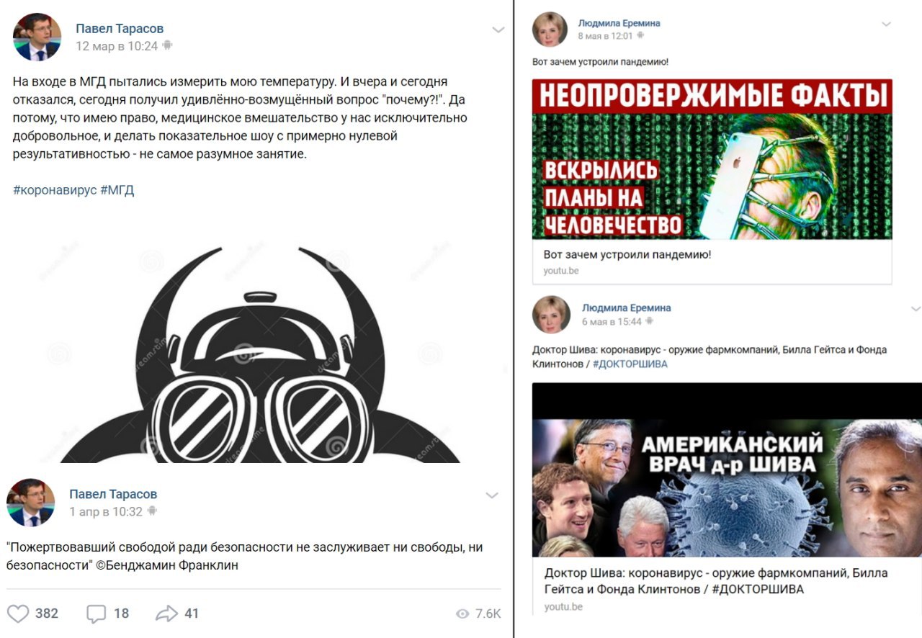Open Людмила Еремина avatar on 8 мая post
The width and height of the screenshot is (922, 638).
click(551, 30)
